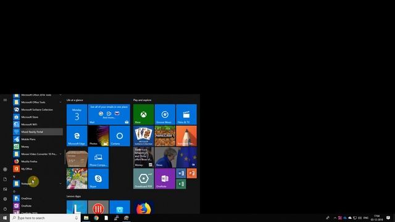Screen dimensions: 395x222
Task: Open the Weather tile
Action: pyautogui.click(x=77, y=157)
